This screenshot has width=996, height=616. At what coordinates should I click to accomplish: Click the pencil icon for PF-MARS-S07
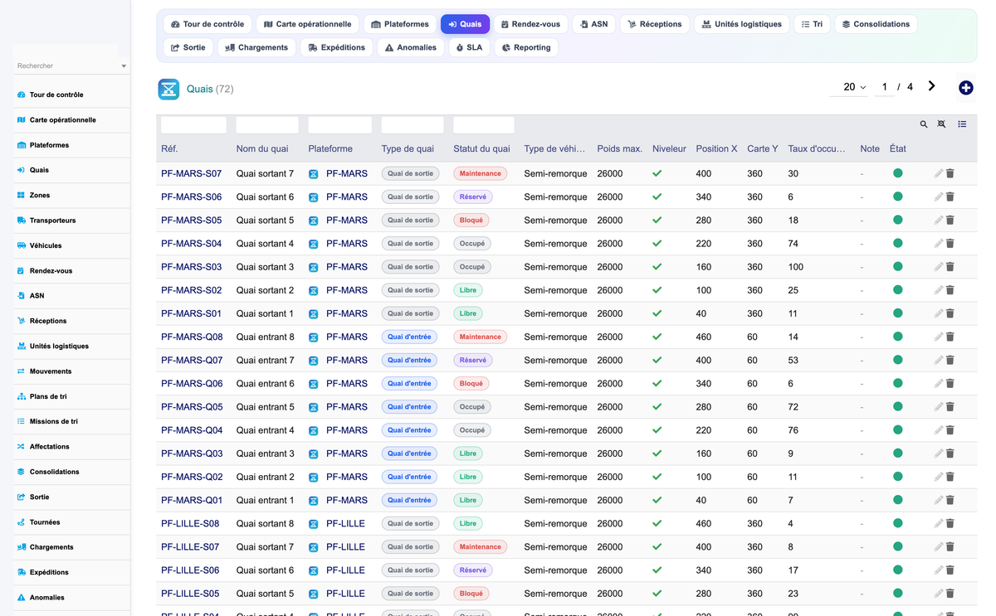pos(938,173)
